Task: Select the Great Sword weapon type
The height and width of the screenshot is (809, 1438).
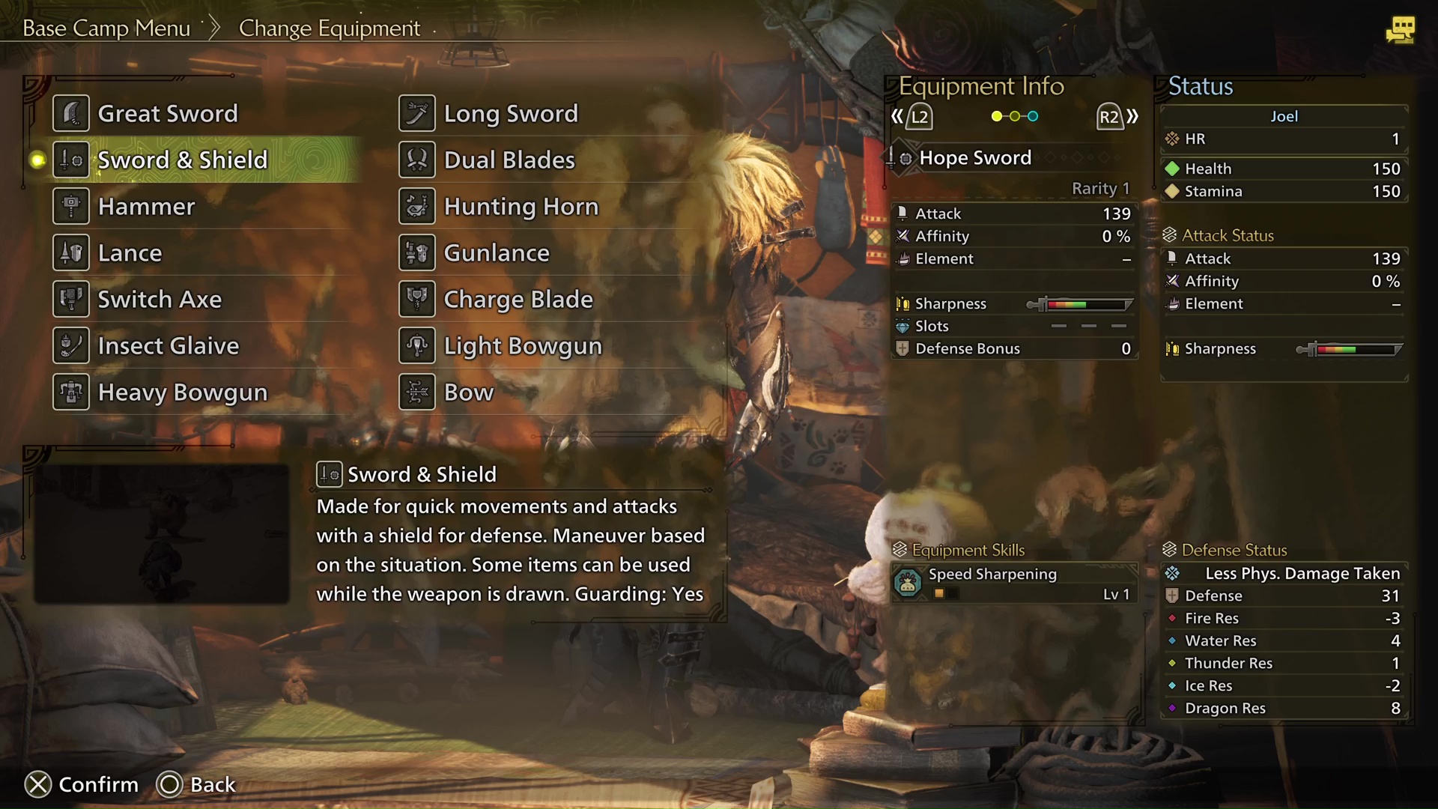Action: point(168,112)
